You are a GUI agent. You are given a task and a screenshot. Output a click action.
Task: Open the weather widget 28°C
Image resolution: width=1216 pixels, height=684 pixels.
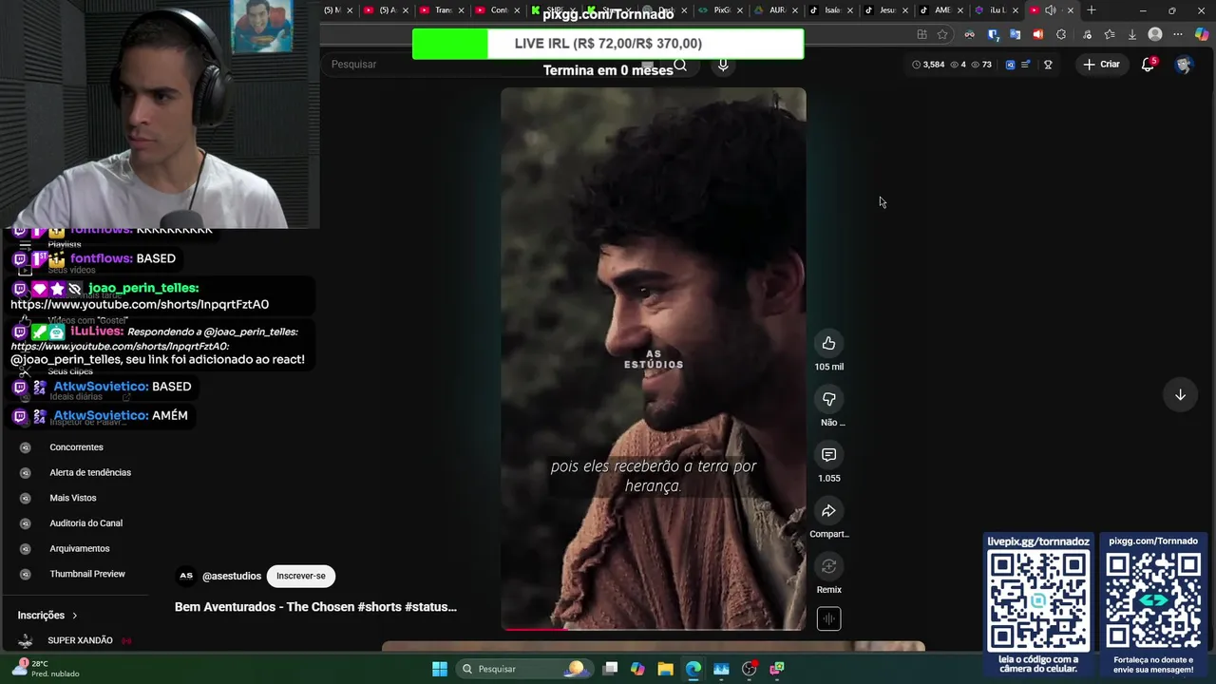47,669
